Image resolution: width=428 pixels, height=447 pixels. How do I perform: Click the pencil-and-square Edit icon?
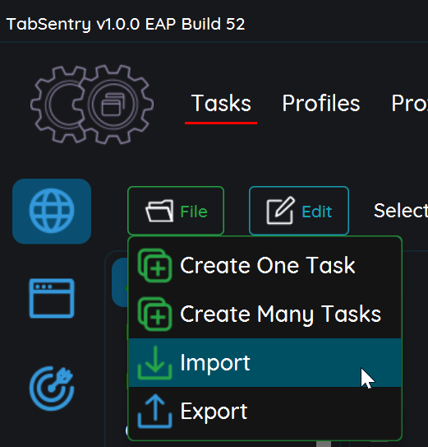tap(281, 211)
